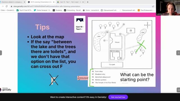Open the Online Notepad bookmark
Viewport: 180px width, 101px height.
[x=42, y=10]
